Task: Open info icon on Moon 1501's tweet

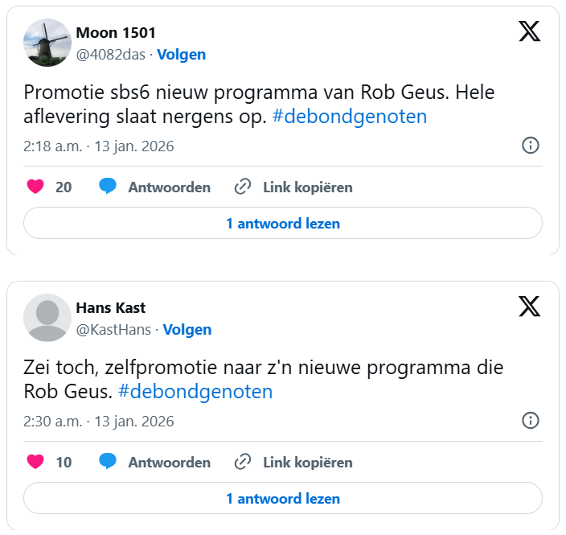Action: [x=531, y=146]
